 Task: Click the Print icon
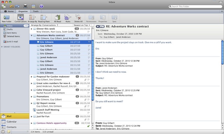[25, 6]
